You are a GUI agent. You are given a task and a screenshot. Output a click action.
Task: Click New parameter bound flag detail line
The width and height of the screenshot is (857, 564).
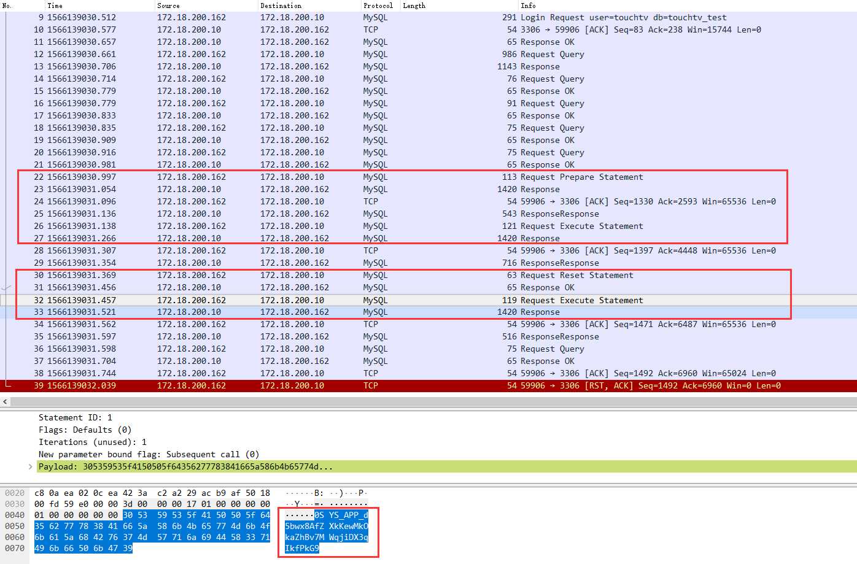[x=149, y=454]
